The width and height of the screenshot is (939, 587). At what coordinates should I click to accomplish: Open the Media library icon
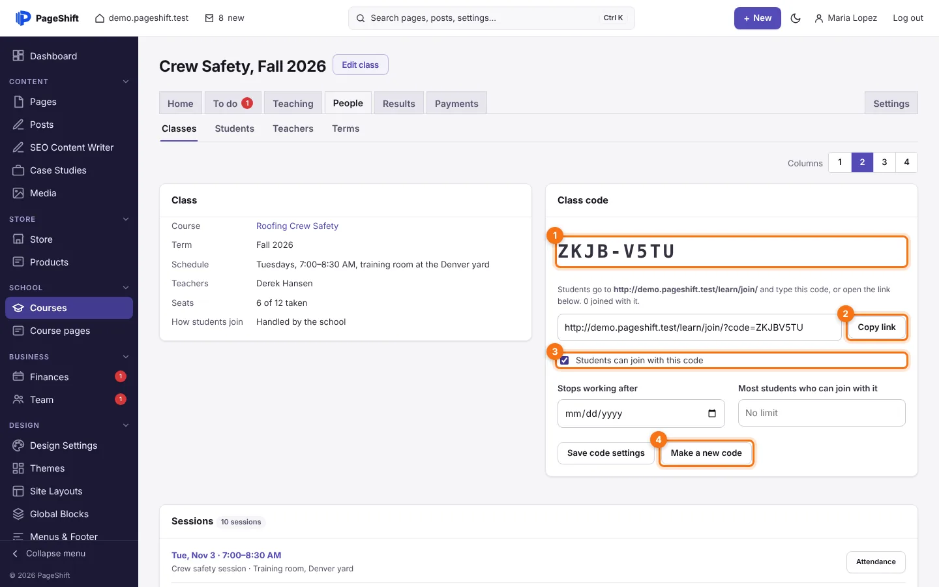(18, 193)
